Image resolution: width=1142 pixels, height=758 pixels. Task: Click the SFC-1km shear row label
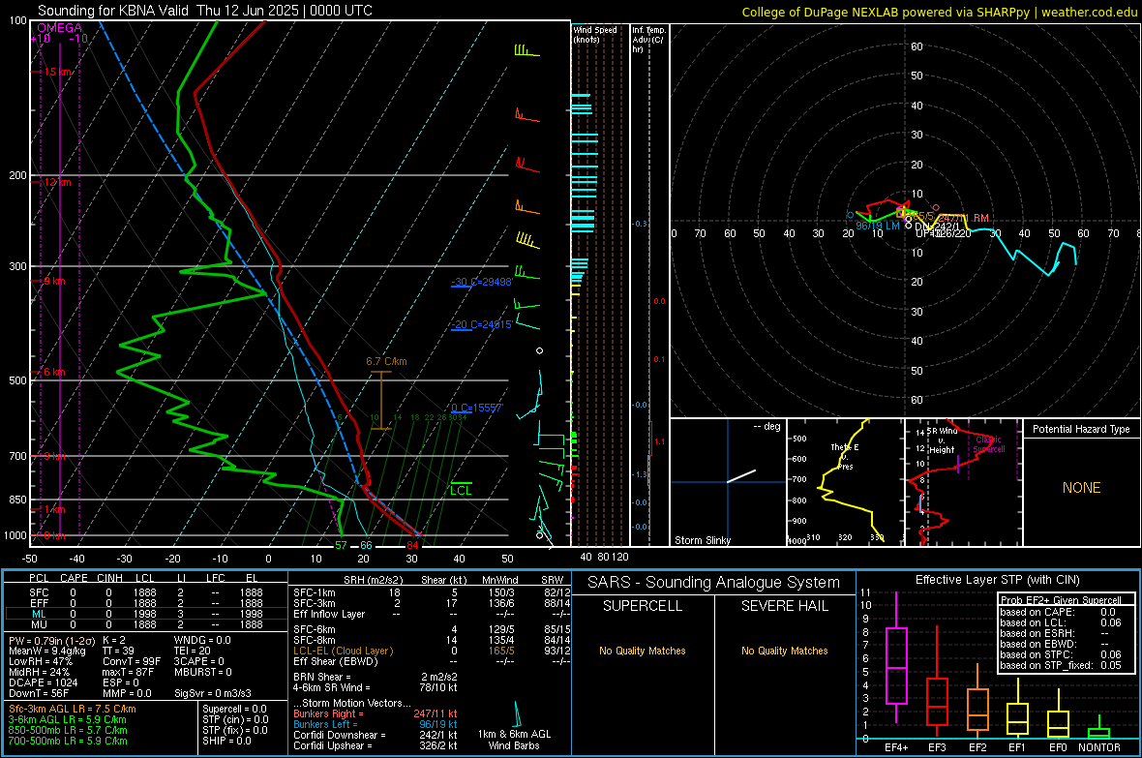point(315,592)
